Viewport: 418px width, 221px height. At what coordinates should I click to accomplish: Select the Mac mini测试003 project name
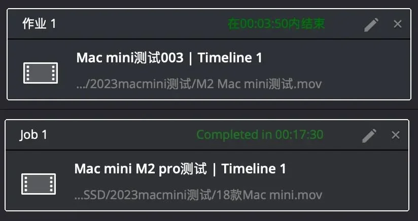click(130, 58)
